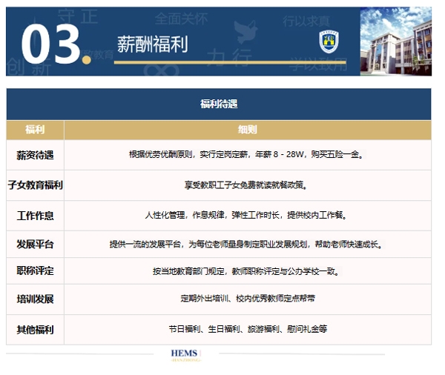This screenshot has height=375, width=445.
Task: Click the 薪资待遇 row label
Action: click(35, 155)
